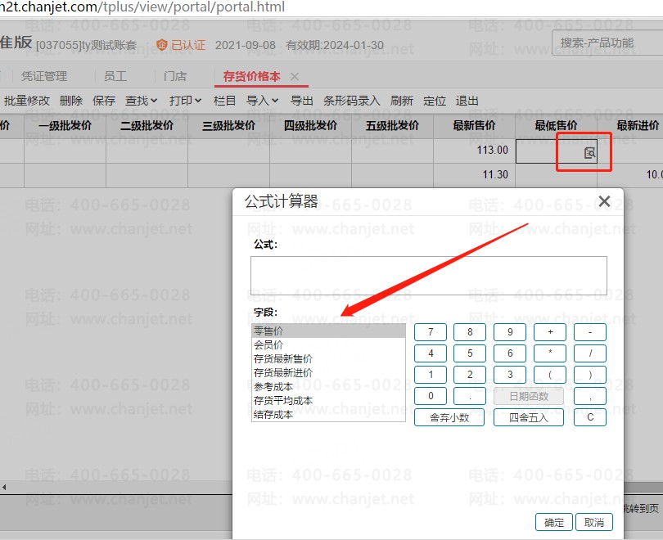663x540 pixels.
Task: Select 存货最新进价 in field list
Action: 328,372
